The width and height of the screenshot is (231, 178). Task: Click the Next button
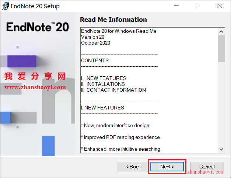[x=167, y=167]
